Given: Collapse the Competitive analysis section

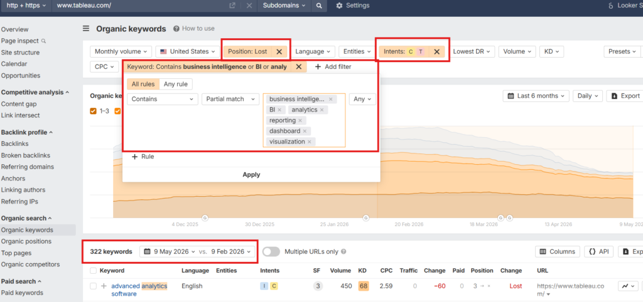Looking at the screenshot, I should pos(35,92).
